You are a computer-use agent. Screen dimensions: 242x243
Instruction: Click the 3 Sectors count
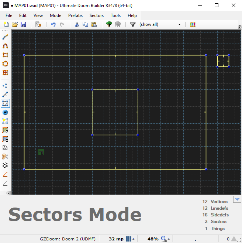coord(215,222)
